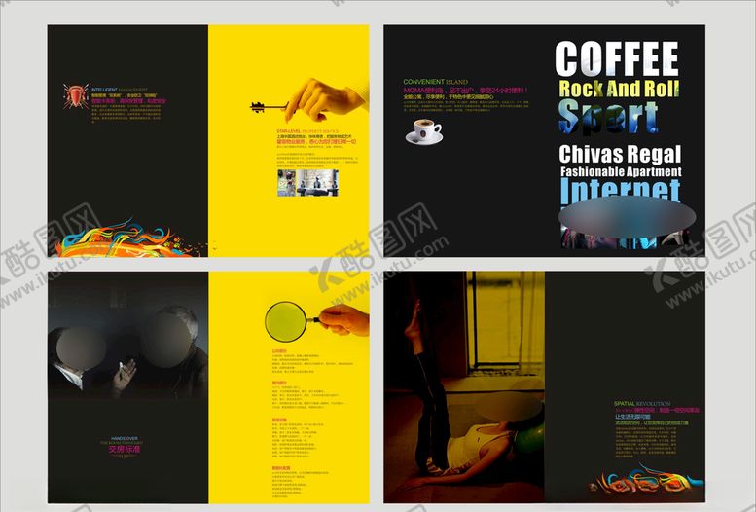The width and height of the screenshot is (756, 512).
Task: Click the magnifying glass lens
Action: tap(285, 321)
